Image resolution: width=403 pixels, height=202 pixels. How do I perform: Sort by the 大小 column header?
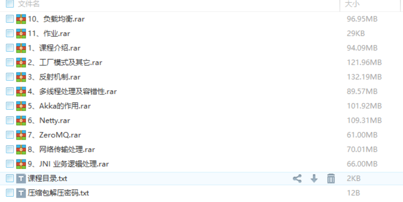[352, 4]
